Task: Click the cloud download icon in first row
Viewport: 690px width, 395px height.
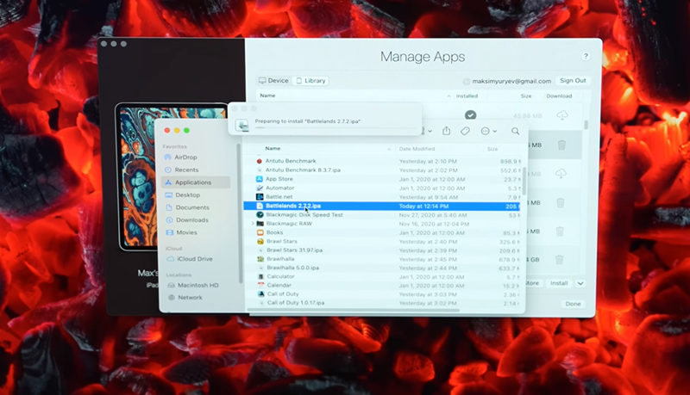Action: point(562,115)
